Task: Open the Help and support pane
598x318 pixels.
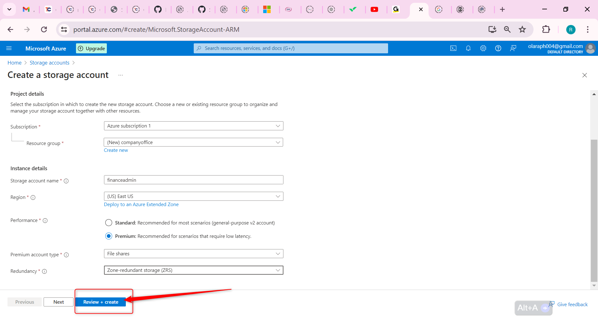Action: click(498, 48)
